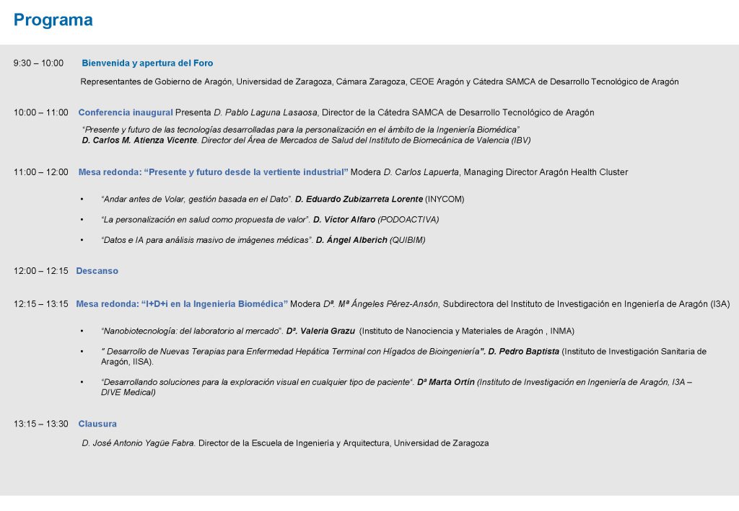Select the time "12:15 – 13:15"
The height and width of the screenshot is (511, 739).
tap(41, 304)
